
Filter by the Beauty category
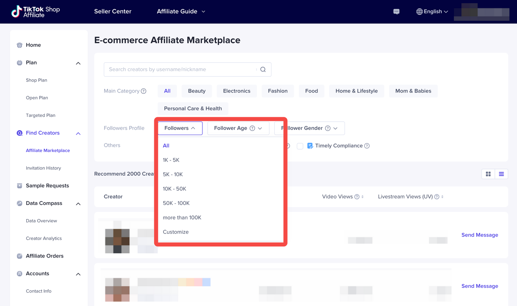197,91
